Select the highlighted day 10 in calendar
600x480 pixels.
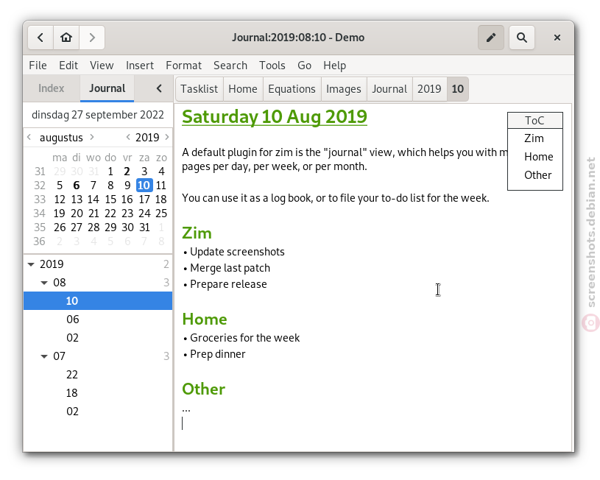tap(144, 186)
